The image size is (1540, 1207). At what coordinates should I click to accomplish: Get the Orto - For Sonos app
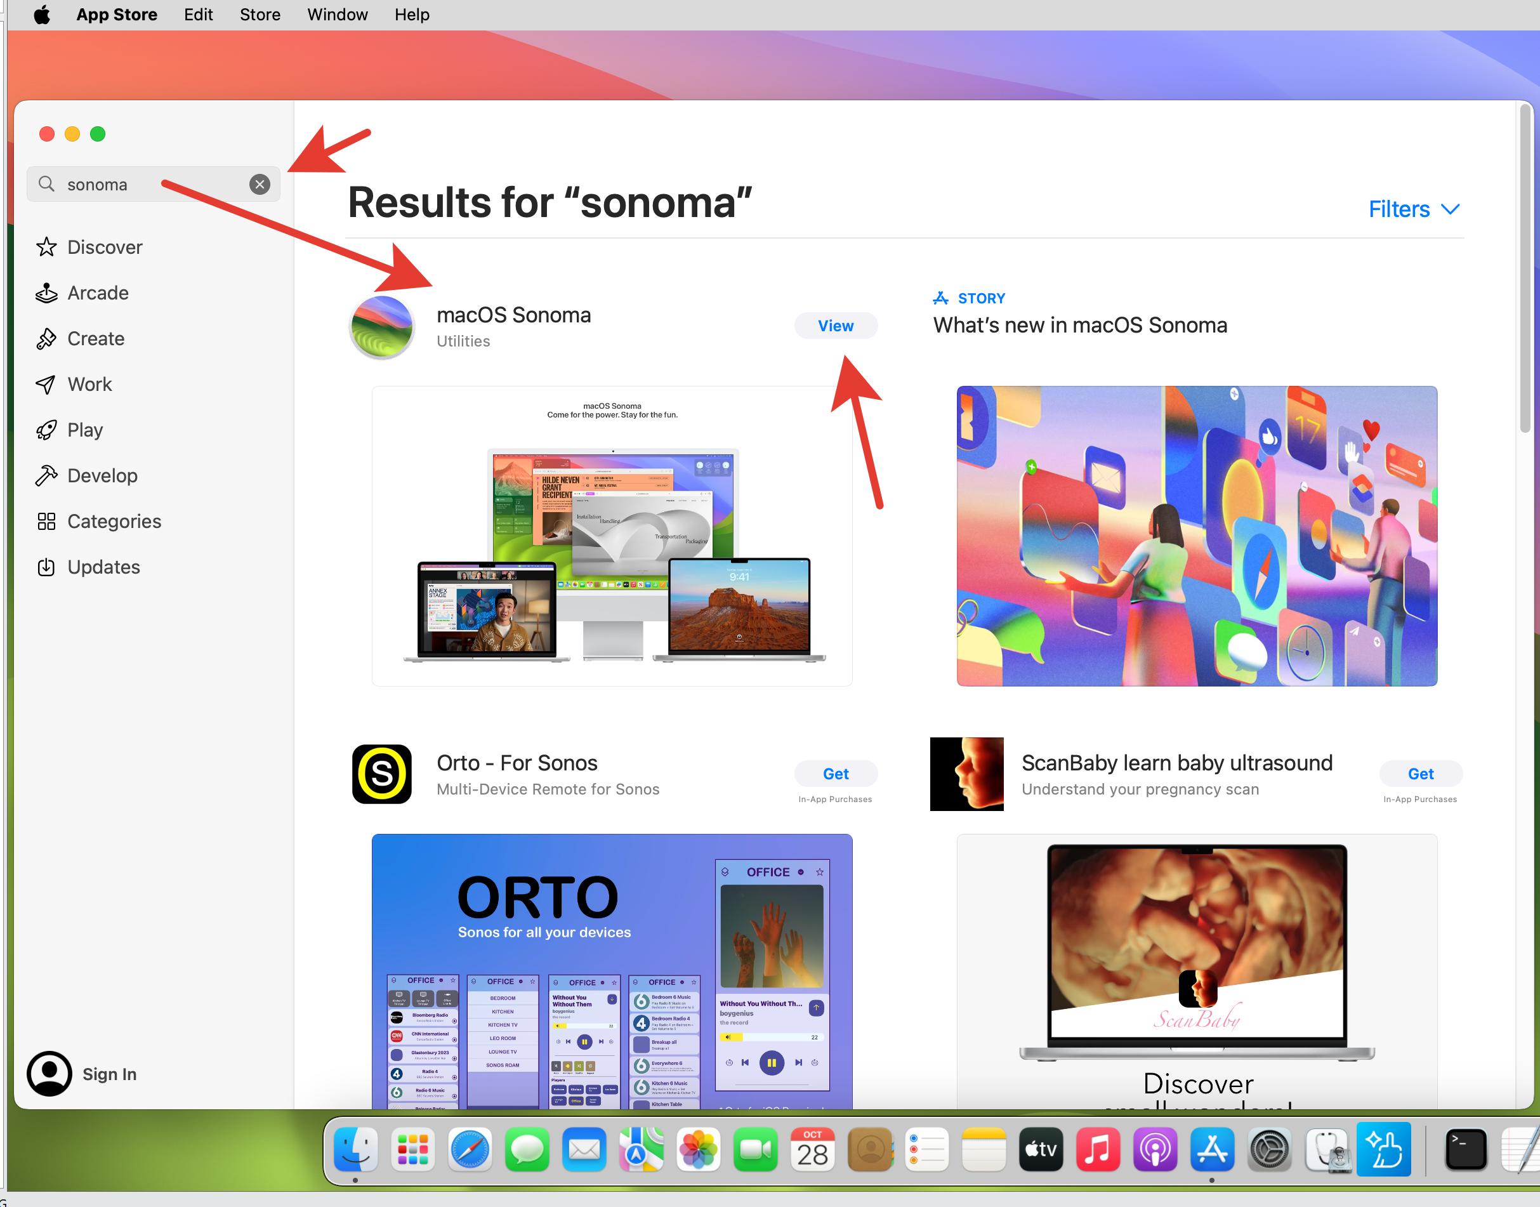pyautogui.click(x=836, y=774)
